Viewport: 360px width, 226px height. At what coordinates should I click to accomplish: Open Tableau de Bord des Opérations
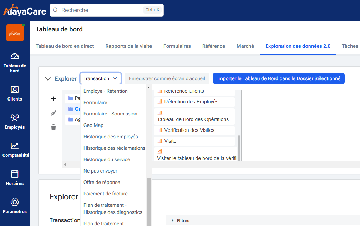coord(194,116)
